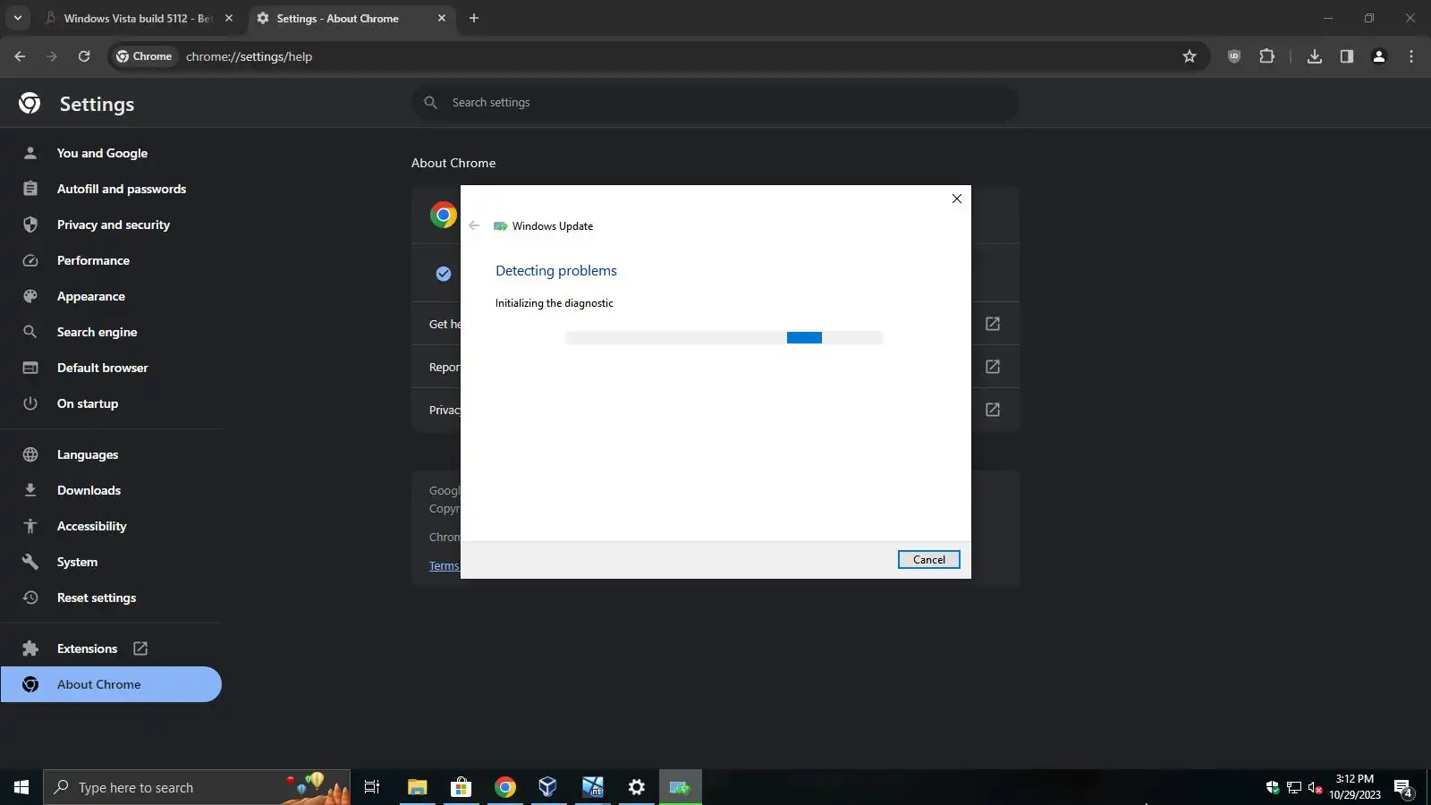Open Reset settings section
The width and height of the screenshot is (1431, 805).
point(111,597)
